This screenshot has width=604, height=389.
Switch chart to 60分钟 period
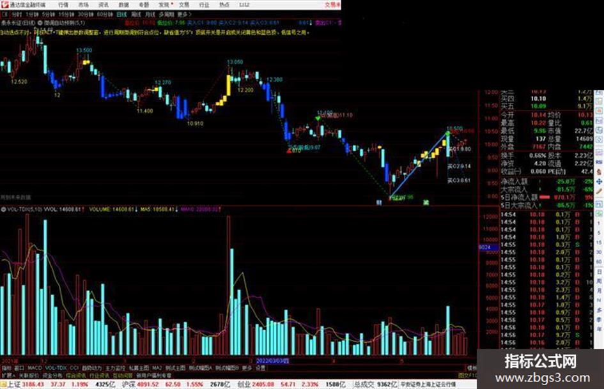pos(105,14)
